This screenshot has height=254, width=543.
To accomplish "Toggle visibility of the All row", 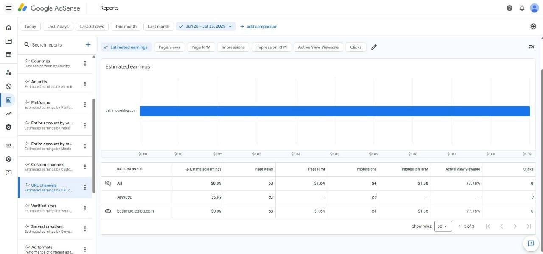I will (x=108, y=183).
